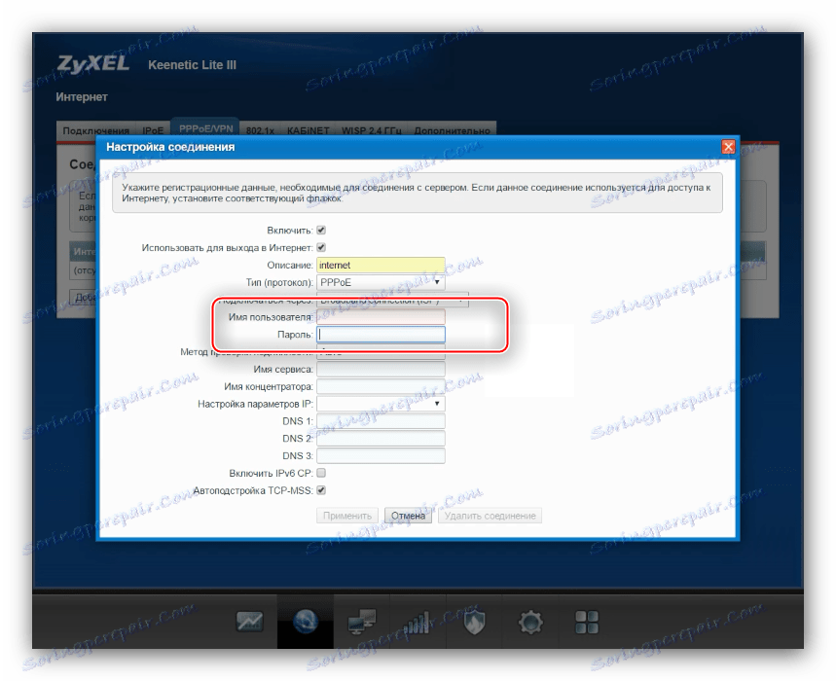Click the DNS 2 input field
The width and height of the screenshot is (836, 681).
(x=381, y=438)
